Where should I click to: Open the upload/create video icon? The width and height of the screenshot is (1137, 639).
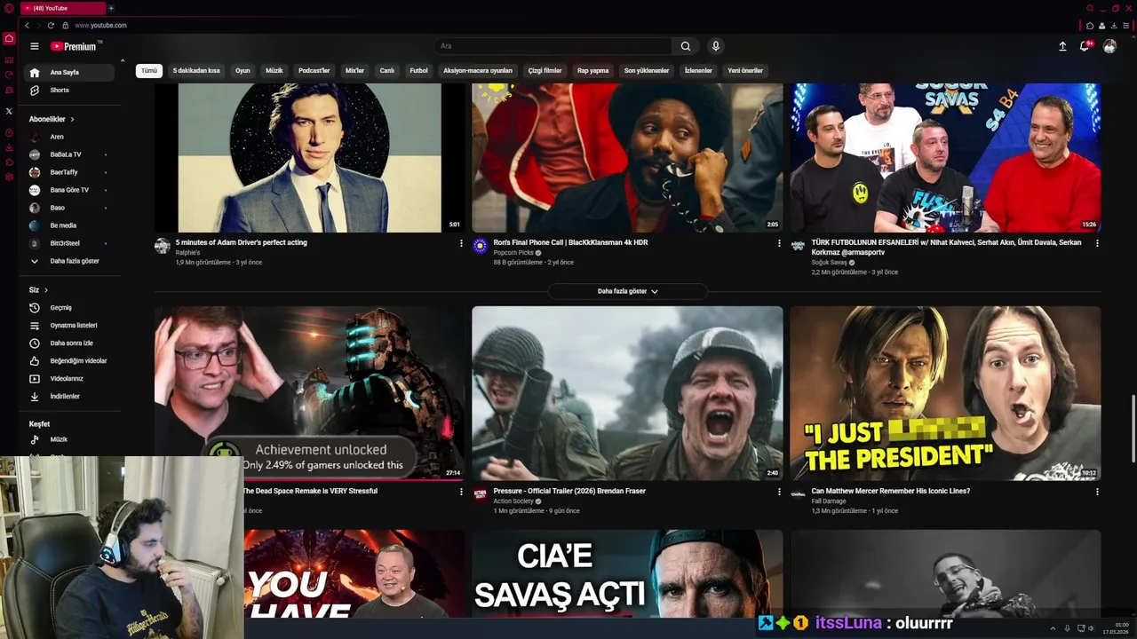click(x=1062, y=46)
